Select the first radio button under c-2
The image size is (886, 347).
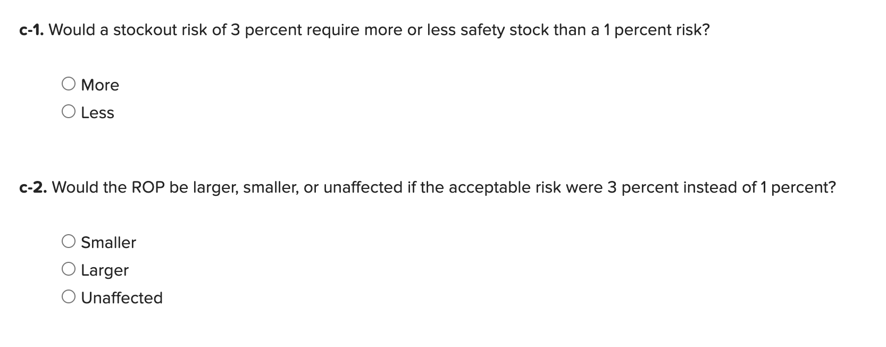(69, 241)
